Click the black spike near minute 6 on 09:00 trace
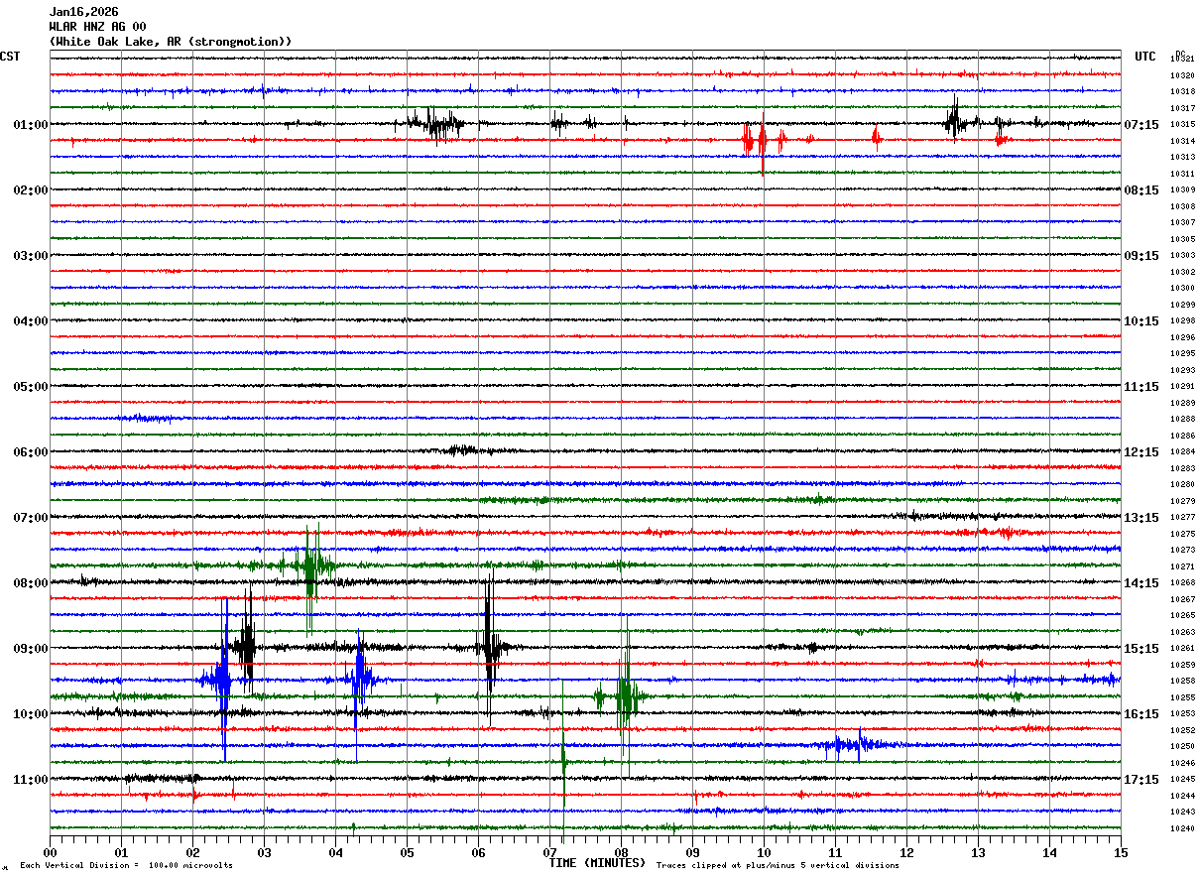 pos(488,647)
